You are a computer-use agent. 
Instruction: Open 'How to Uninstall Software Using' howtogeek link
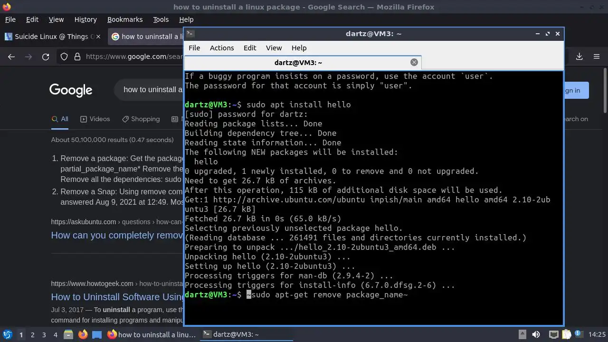click(x=117, y=297)
